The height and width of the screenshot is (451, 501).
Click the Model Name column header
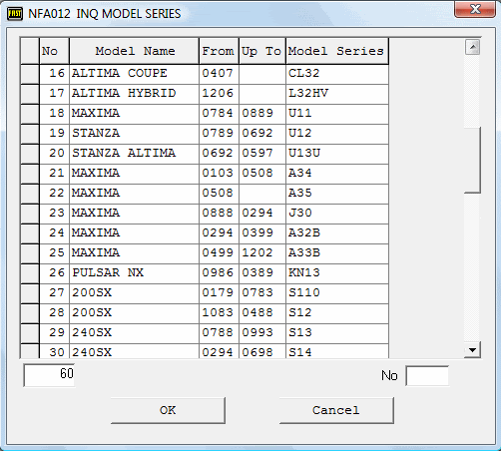pyautogui.click(x=134, y=51)
